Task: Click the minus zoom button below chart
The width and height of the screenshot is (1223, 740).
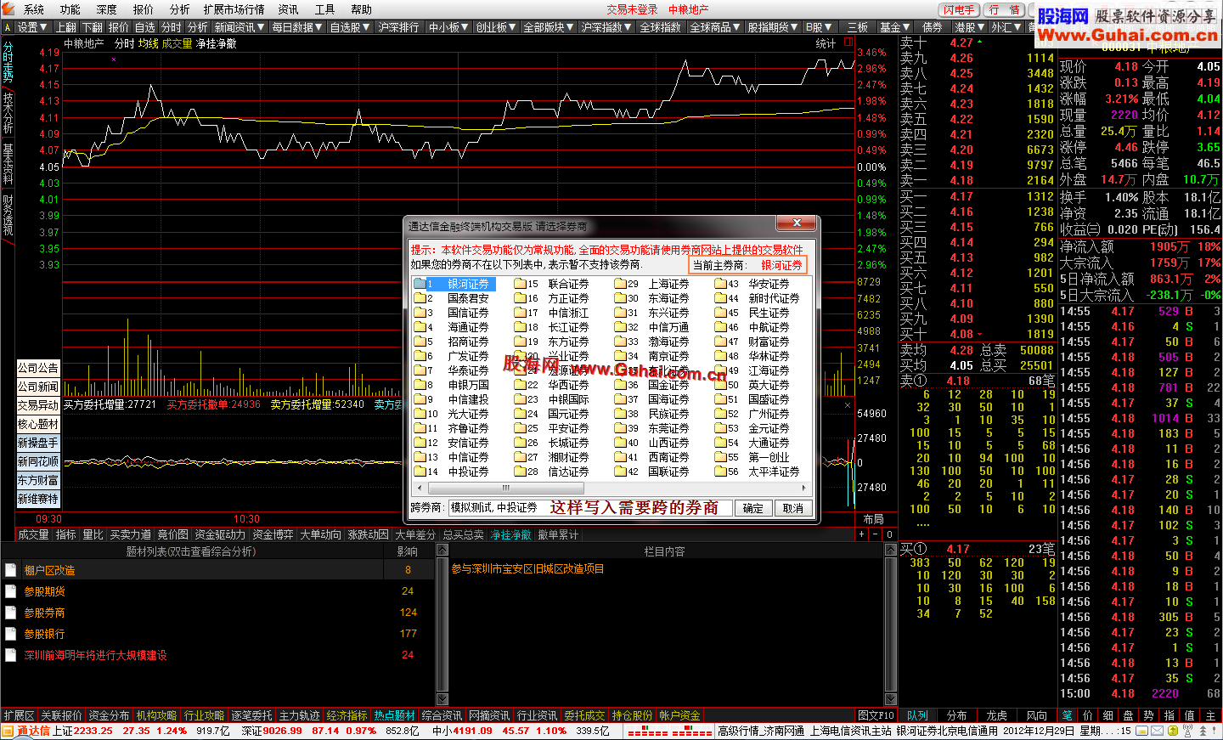Action: click(875, 534)
